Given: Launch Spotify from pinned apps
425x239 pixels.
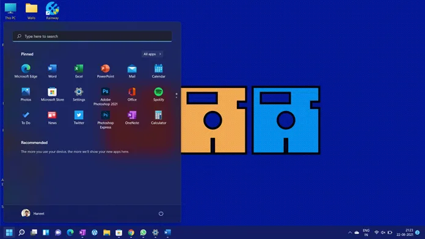Looking at the screenshot, I should pos(159,94).
